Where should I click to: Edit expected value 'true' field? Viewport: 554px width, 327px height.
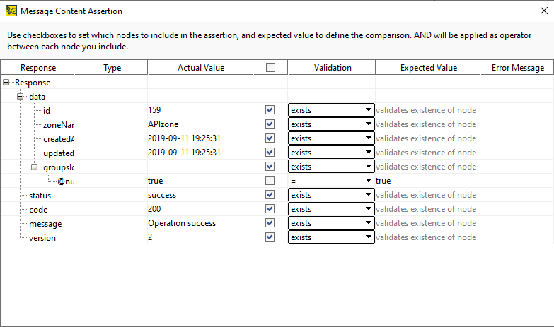coord(427,181)
